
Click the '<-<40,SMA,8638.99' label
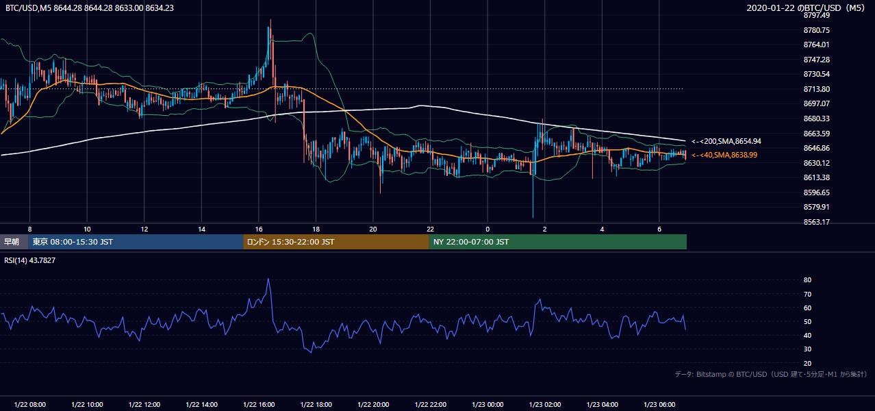724,155
